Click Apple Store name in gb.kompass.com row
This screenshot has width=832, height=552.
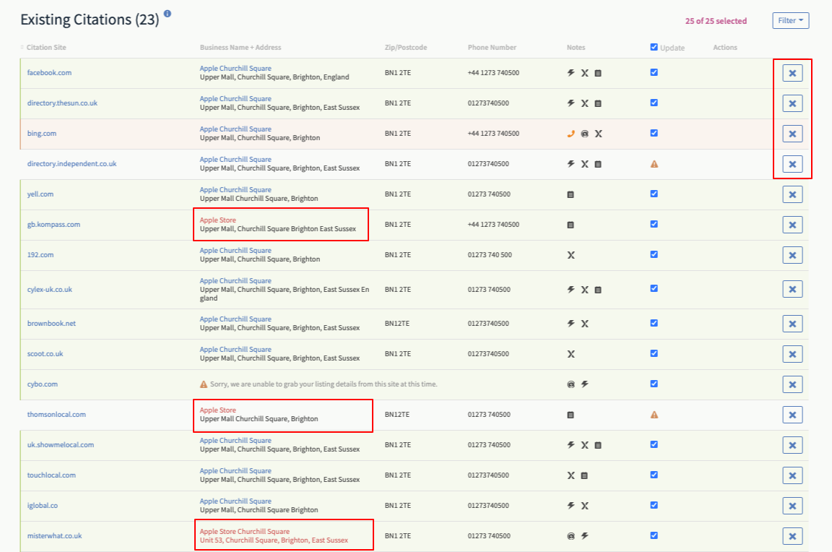pyautogui.click(x=217, y=220)
